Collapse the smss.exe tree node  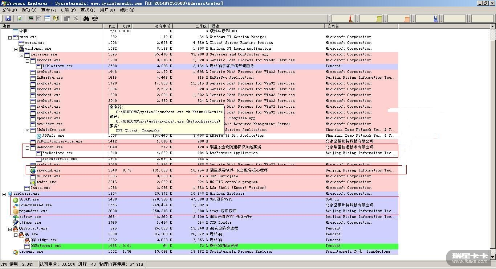(x=10, y=37)
